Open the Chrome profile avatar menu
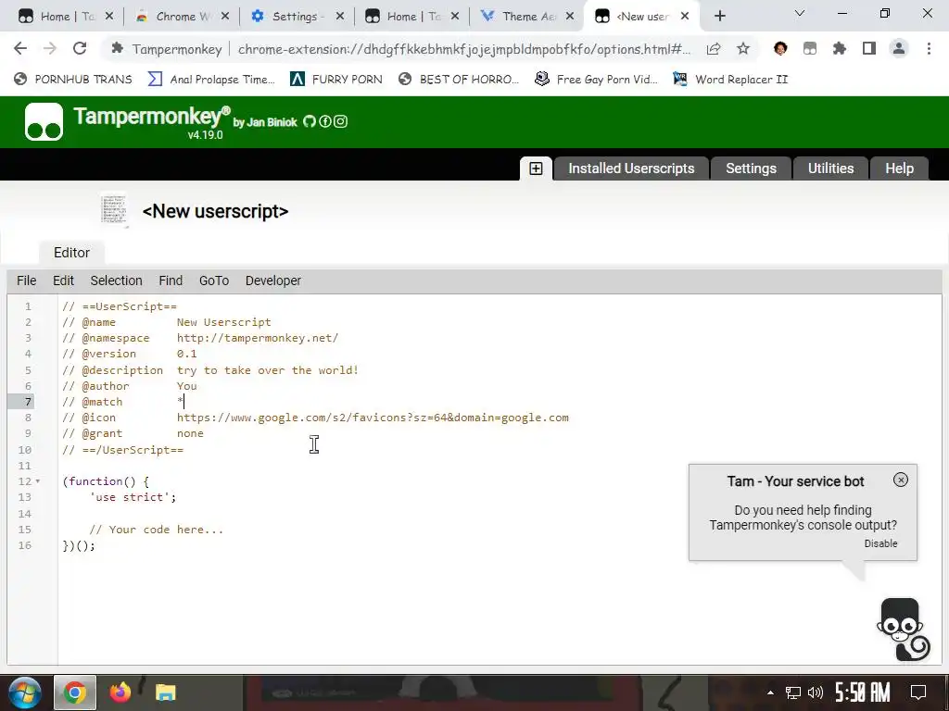The width and height of the screenshot is (949, 711). click(899, 49)
